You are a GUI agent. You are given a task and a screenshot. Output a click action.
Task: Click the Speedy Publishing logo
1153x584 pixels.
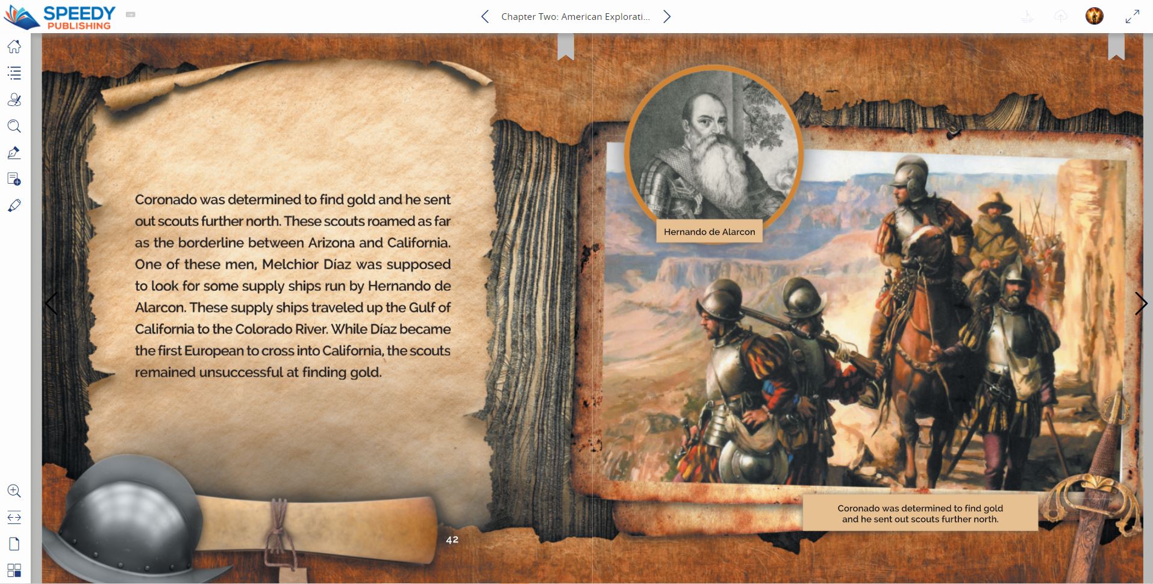coord(60,17)
